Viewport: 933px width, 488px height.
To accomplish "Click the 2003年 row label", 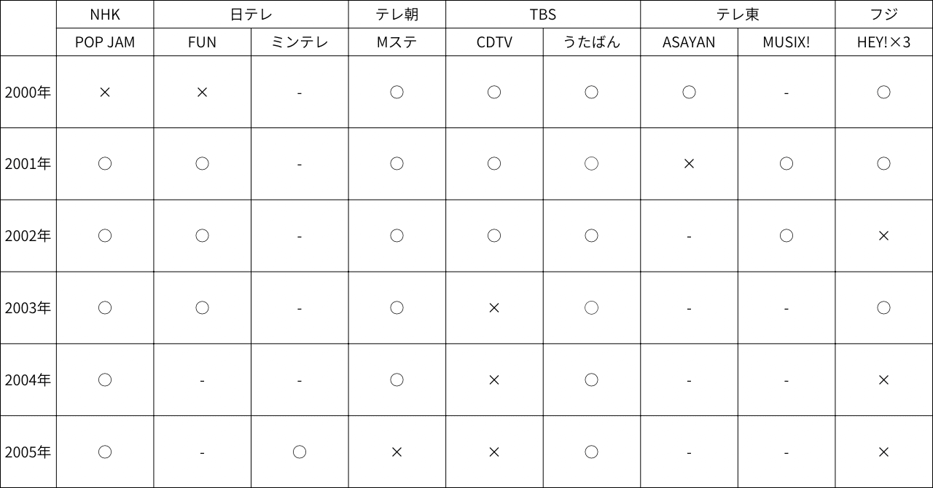I will click(28, 308).
